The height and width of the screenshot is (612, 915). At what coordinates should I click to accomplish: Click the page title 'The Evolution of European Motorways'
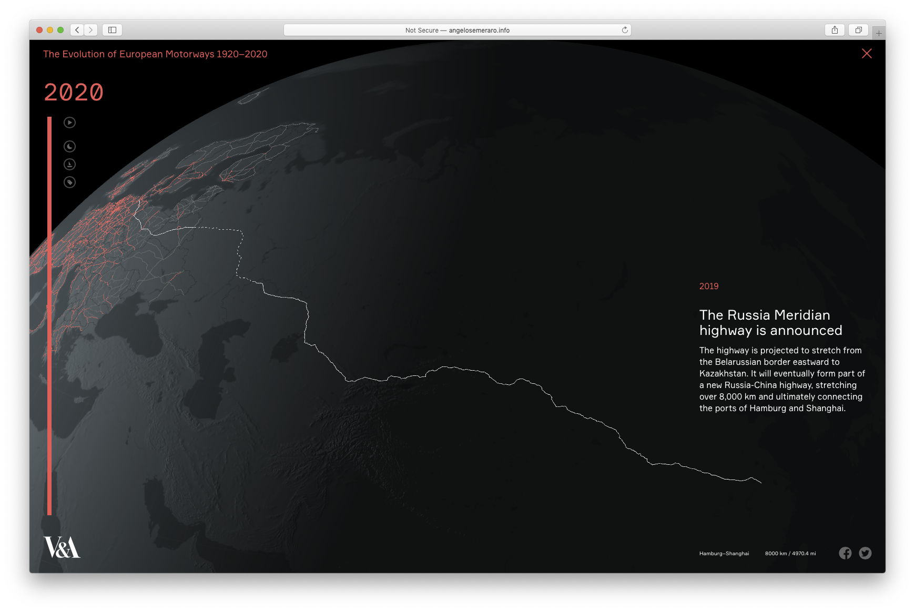point(155,54)
